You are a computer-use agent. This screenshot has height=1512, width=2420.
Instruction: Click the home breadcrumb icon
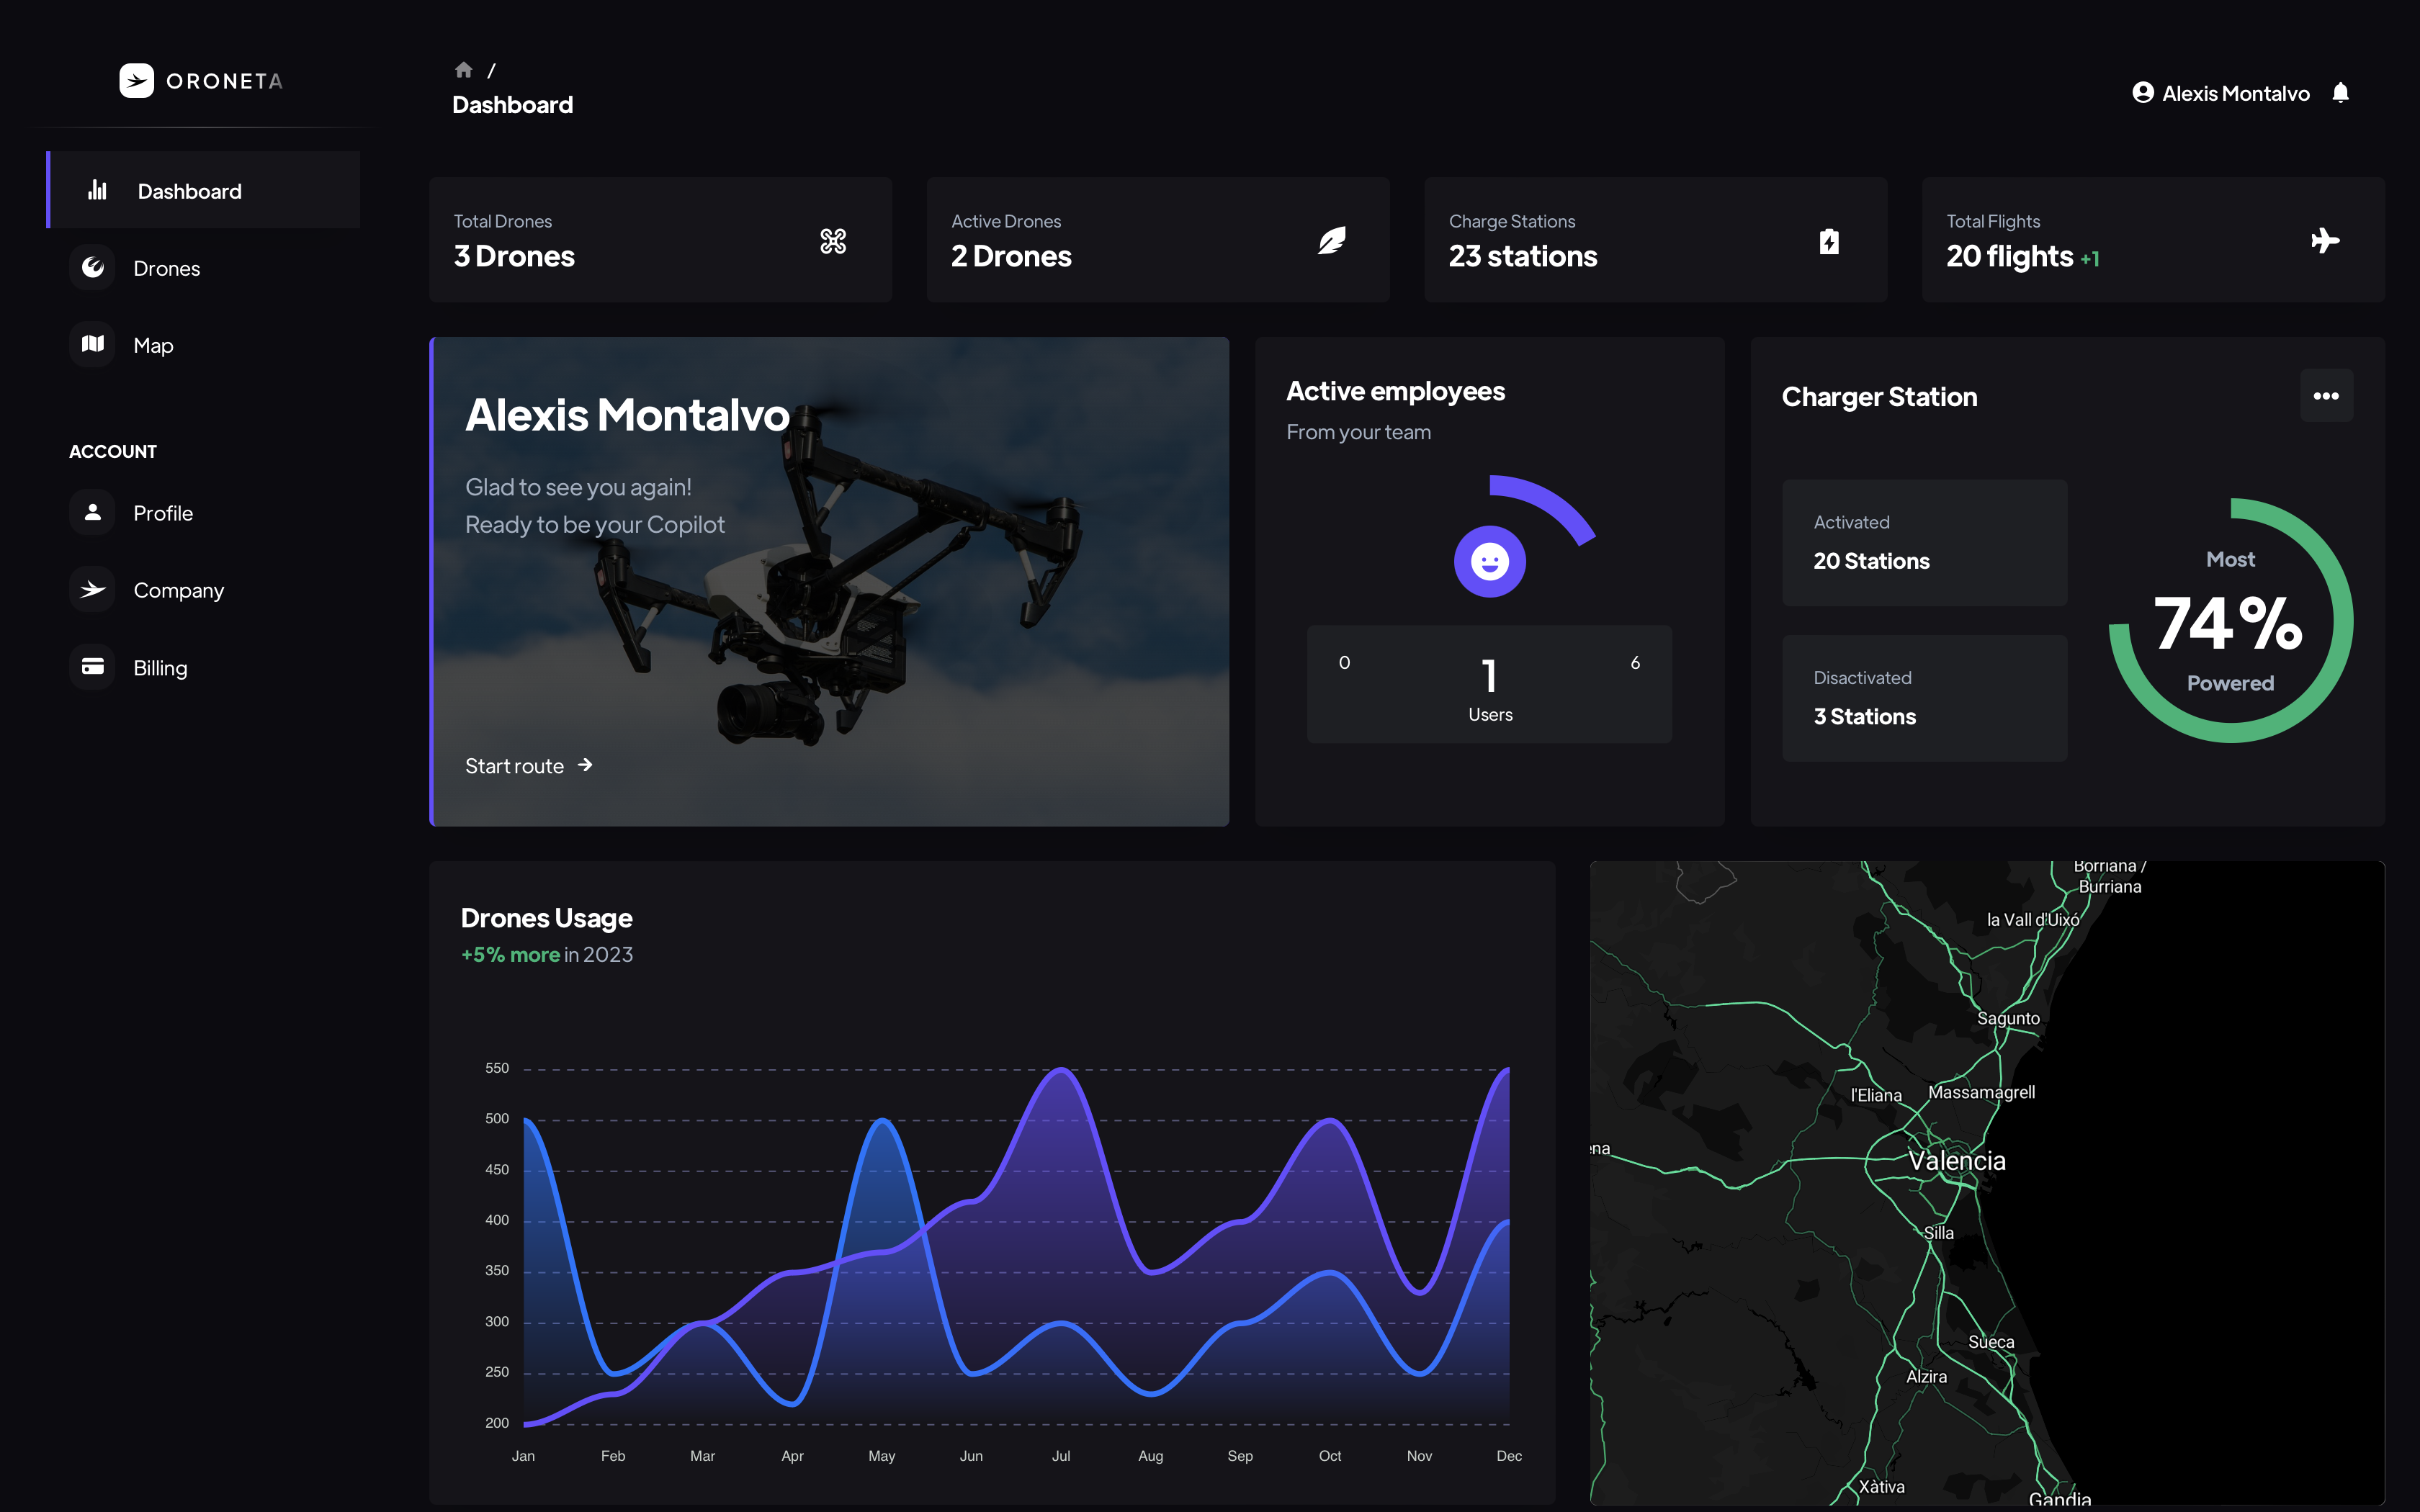tap(463, 70)
